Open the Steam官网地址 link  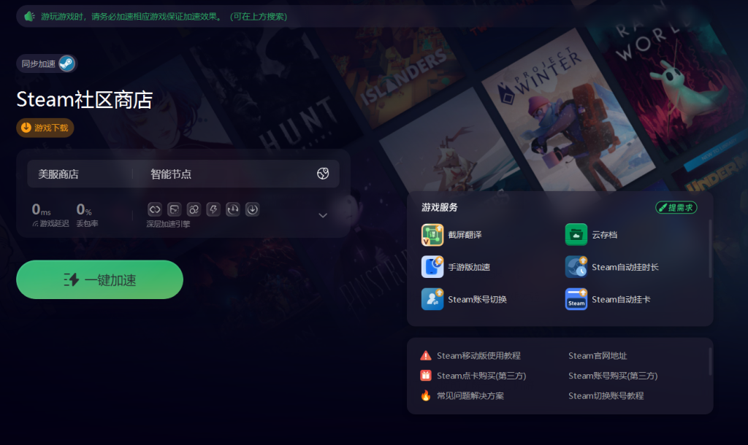598,356
